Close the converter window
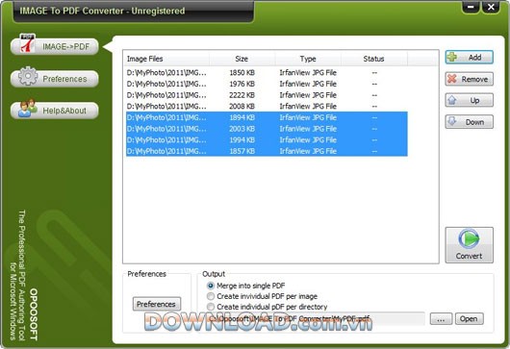Screen dimensions: 510x349 coord(491,7)
